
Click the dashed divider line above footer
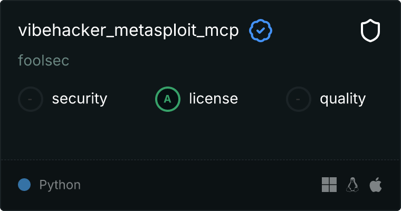pyautogui.click(x=200, y=159)
